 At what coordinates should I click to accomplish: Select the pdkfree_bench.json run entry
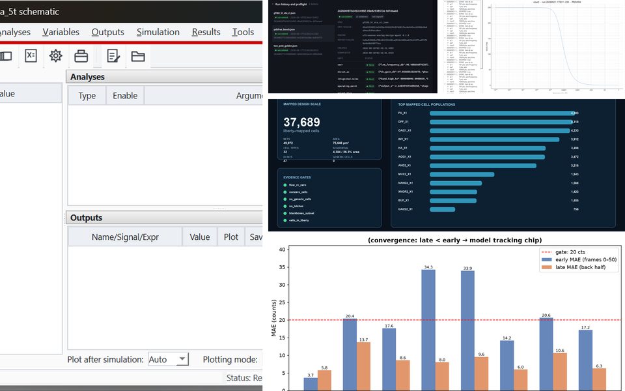tap(302, 32)
